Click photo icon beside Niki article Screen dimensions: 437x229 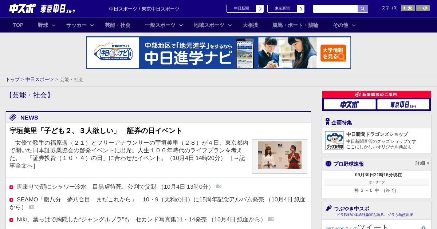[271, 219]
